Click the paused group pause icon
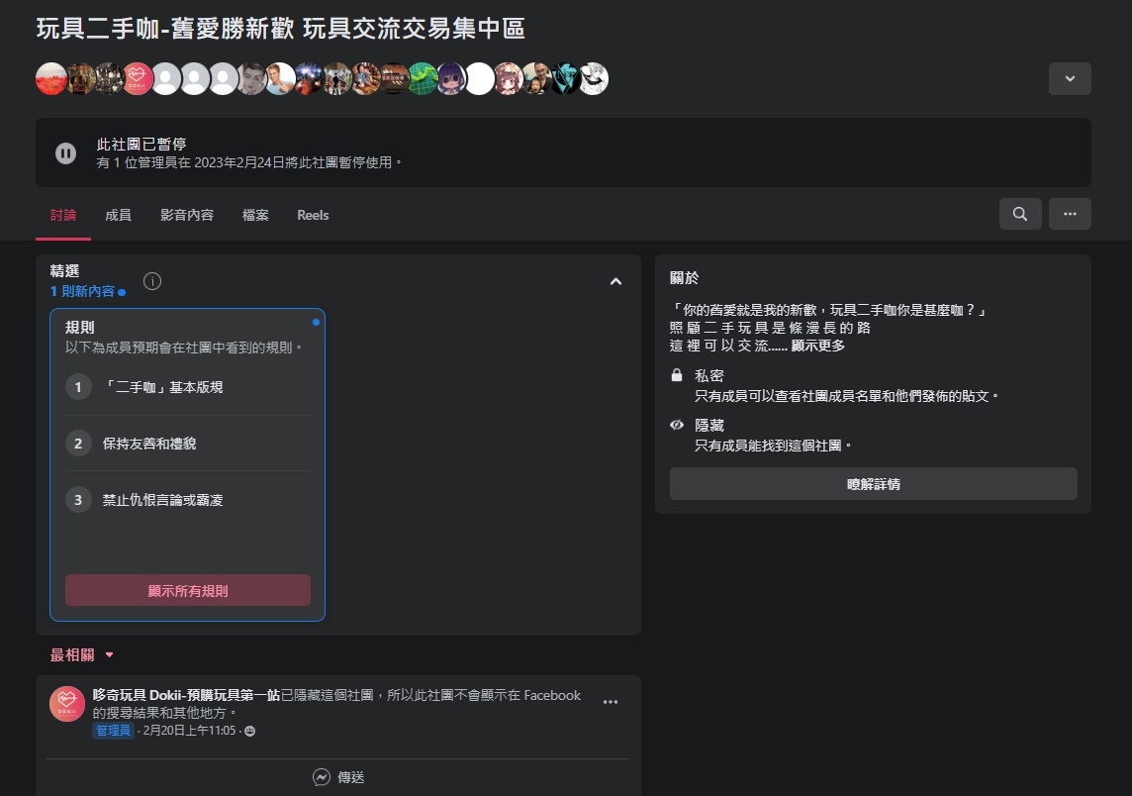The width and height of the screenshot is (1132, 796). click(65, 153)
